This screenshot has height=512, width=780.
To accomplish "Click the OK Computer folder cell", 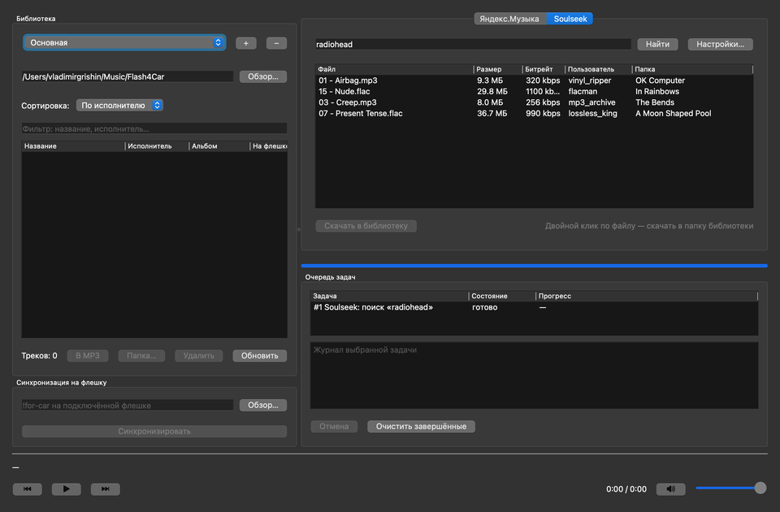I will [660, 80].
